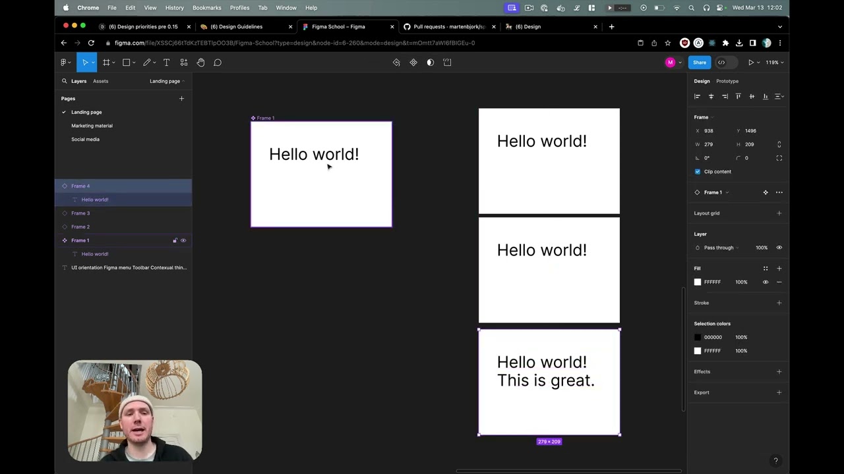Open the Bookmarks menu
This screenshot has height=474, width=844.
click(207, 8)
